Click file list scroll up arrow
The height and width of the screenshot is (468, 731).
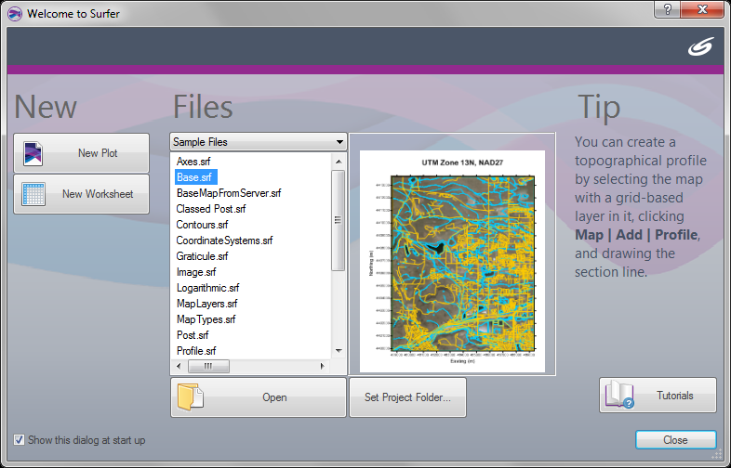point(339,162)
